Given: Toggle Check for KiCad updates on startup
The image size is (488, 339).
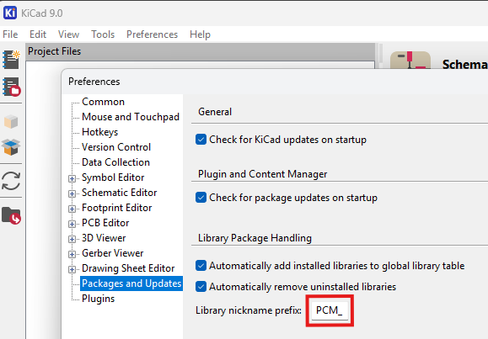Looking at the screenshot, I should [201, 140].
